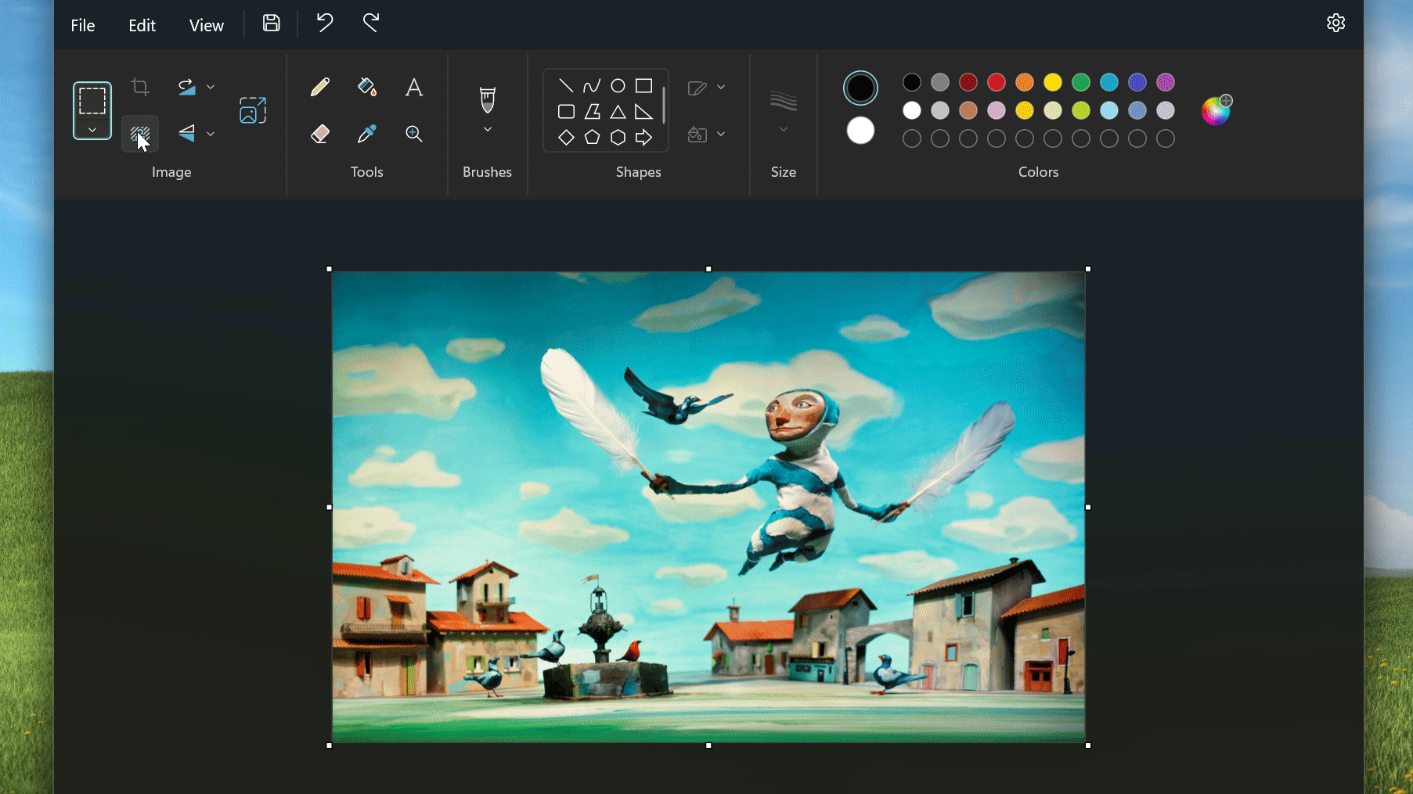Choose the Rectangle shape
Viewport: 1413px width, 794px height.
643,86
